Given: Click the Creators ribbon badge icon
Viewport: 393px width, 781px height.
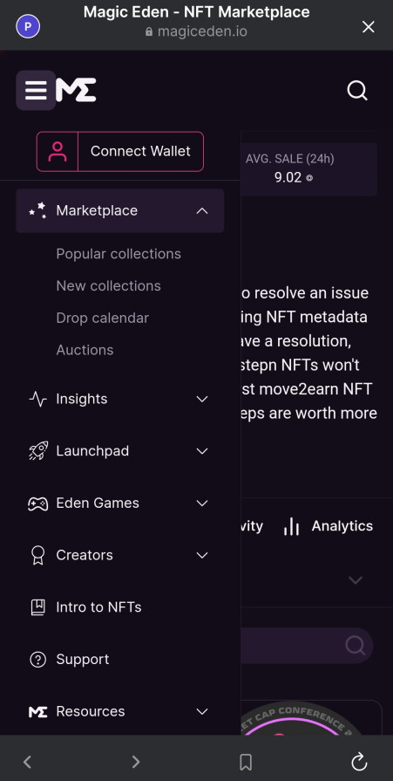Looking at the screenshot, I should [37, 555].
